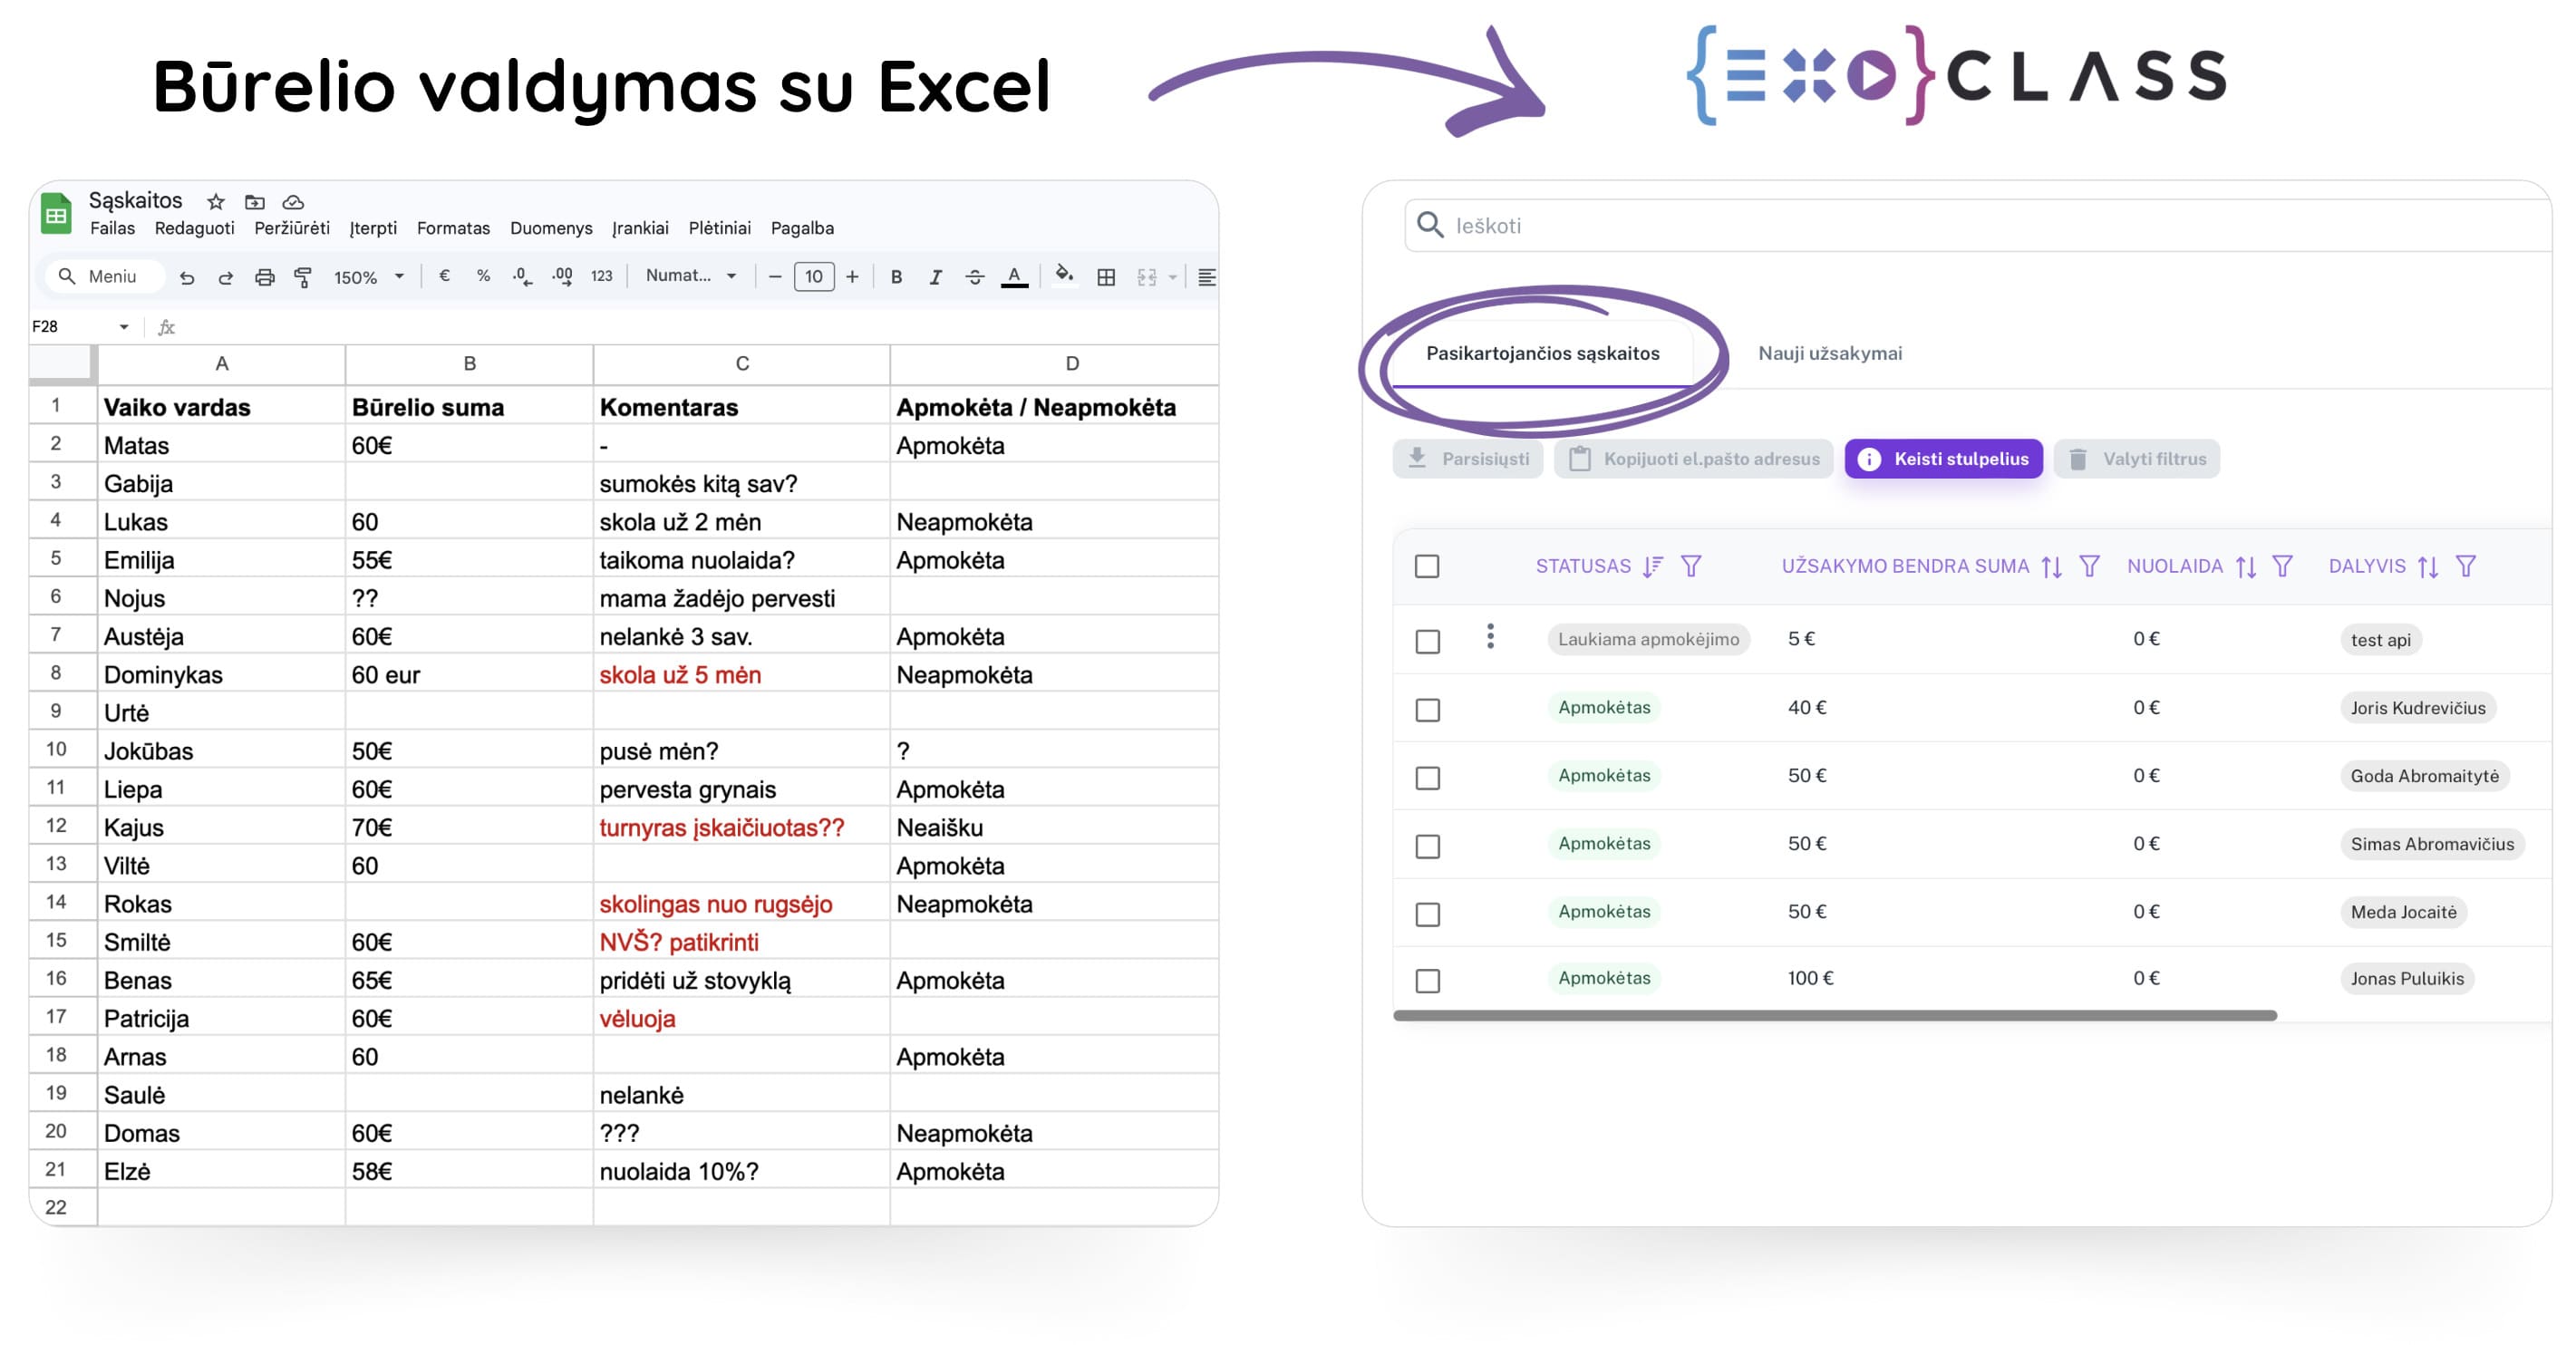Decrease font size with the minus button
Viewport: 2576px width, 1345px height.
tap(774, 277)
